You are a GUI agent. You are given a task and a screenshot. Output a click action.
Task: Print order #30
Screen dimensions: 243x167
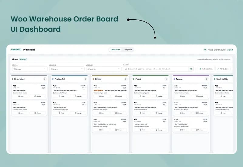click(142, 130)
